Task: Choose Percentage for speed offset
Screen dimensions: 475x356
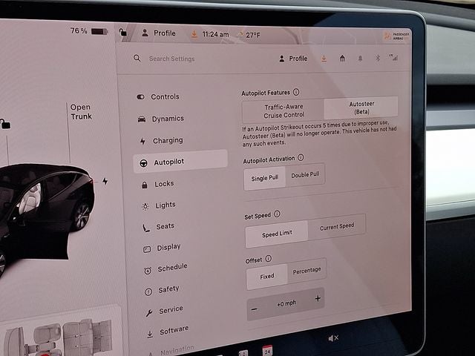Action: 307,271
